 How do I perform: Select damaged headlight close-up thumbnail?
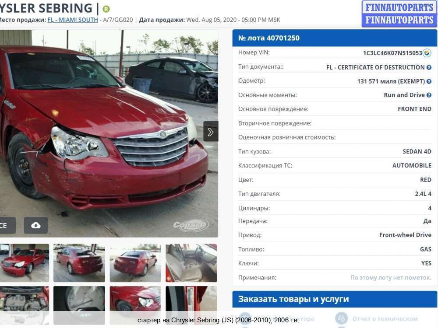(135, 305)
